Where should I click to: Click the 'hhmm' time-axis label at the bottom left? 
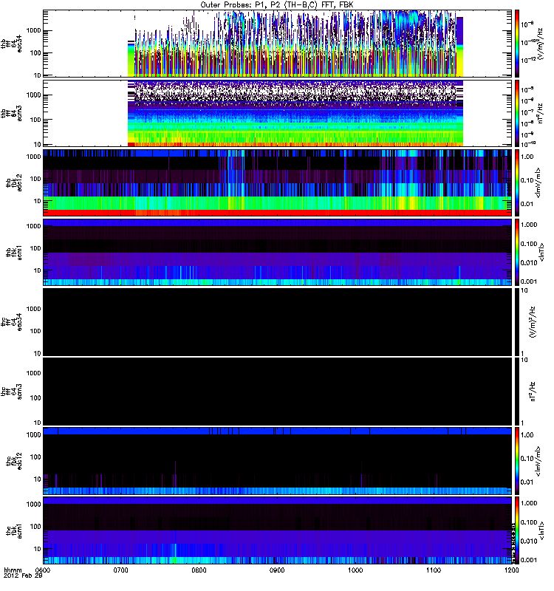point(11,571)
